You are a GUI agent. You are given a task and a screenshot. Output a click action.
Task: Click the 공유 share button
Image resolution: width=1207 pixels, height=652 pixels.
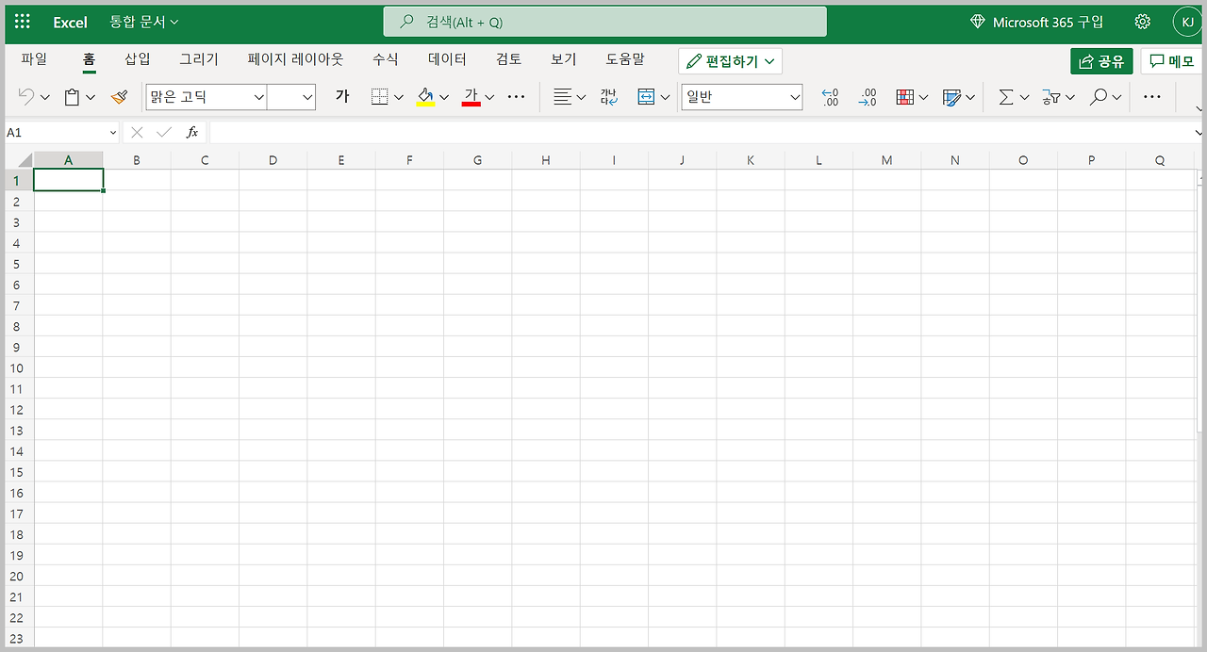pos(1101,61)
